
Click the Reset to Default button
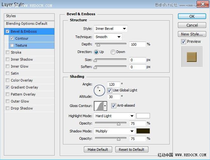tap(132, 150)
